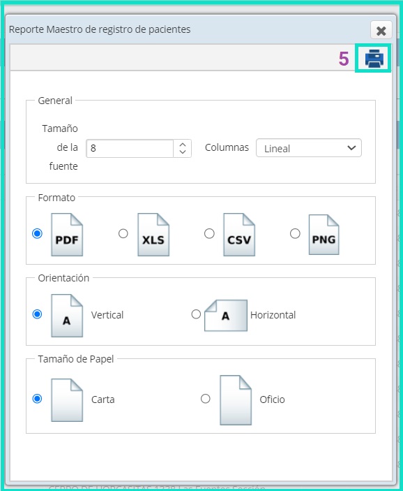Screen dimensions: 403x491
Task: Select the CSV format radio button
Action: (209, 233)
